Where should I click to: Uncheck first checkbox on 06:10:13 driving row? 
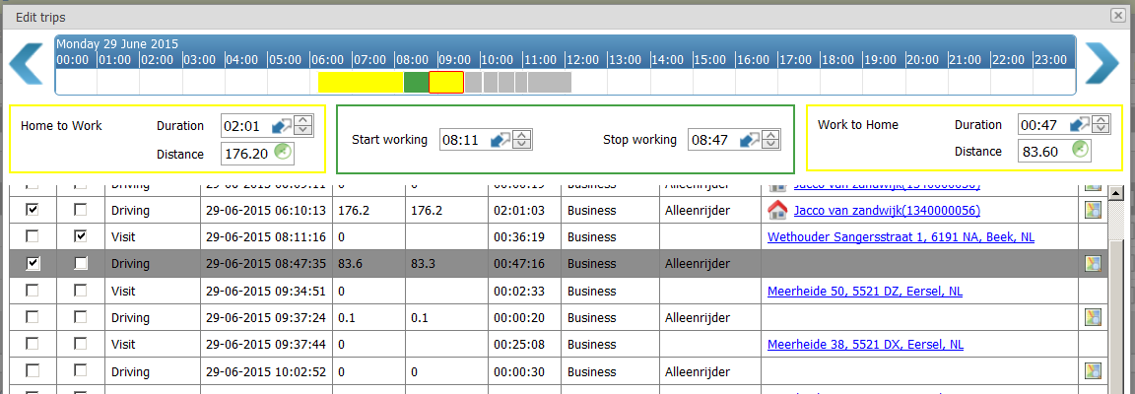pos(33,210)
